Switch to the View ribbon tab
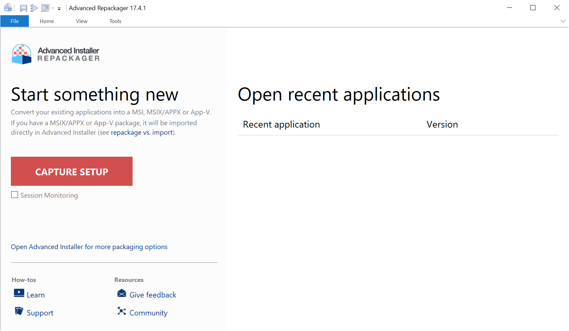This screenshot has height=331, width=569. (82, 21)
